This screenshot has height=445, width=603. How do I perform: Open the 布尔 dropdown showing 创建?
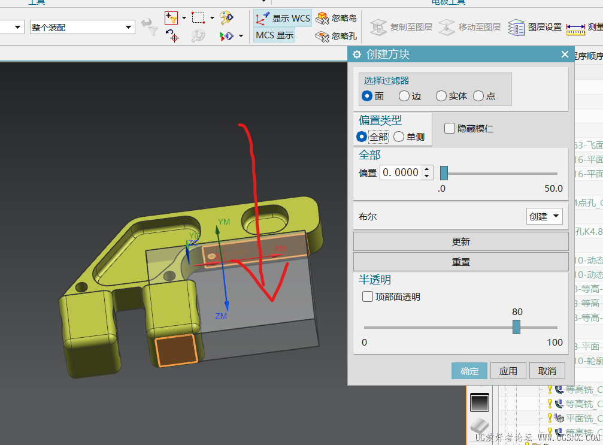click(544, 217)
